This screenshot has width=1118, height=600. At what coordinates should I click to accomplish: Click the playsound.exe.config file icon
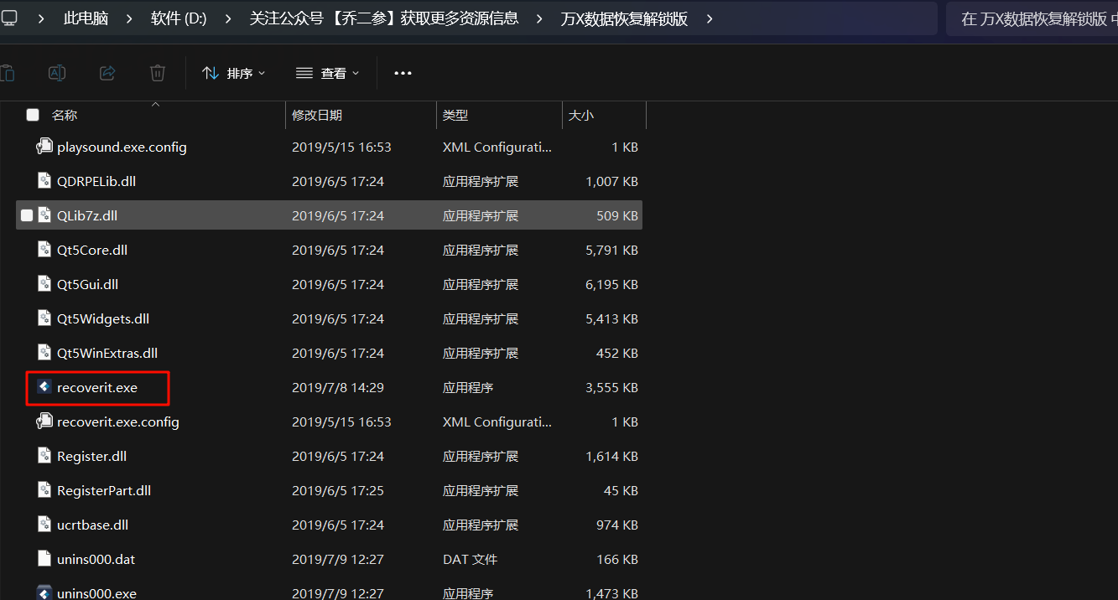(x=44, y=147)
